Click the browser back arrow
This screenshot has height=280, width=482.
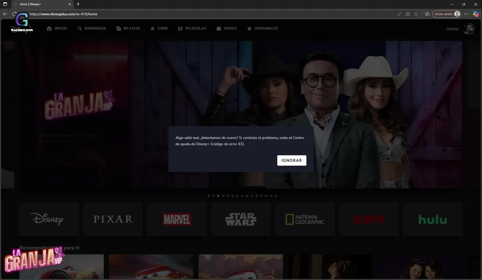pos(5,14)
